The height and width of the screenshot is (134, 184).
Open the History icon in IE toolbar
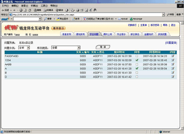coord(67,10)
